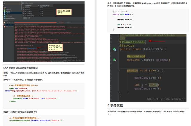191x126 pixels.
Task: Click the "private UserDao userDao;" line
Action: click(x=149, y=60)
